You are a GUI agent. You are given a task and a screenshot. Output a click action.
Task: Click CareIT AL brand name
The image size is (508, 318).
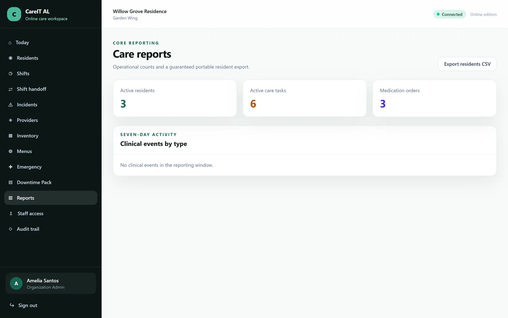pyautogui.click(x=37, y=11)
